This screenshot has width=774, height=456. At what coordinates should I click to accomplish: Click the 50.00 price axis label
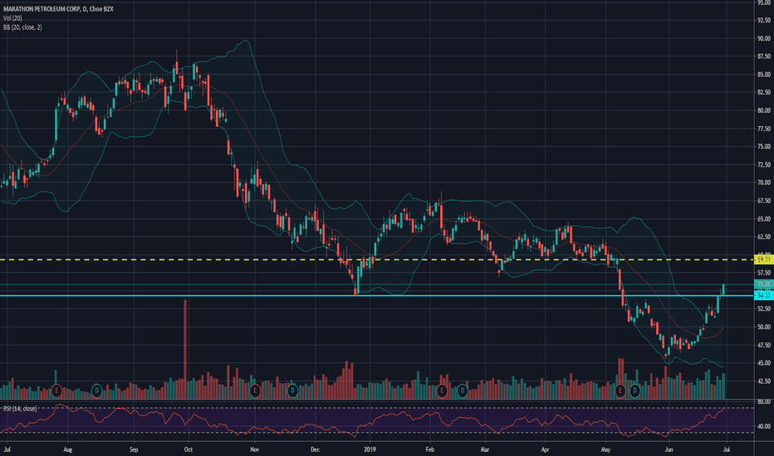(x=764, y=327)
